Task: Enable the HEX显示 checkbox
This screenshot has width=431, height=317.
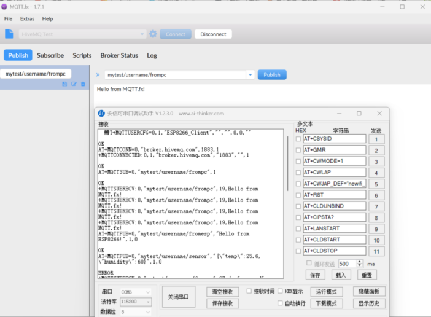Action: (x=280, y=291)
